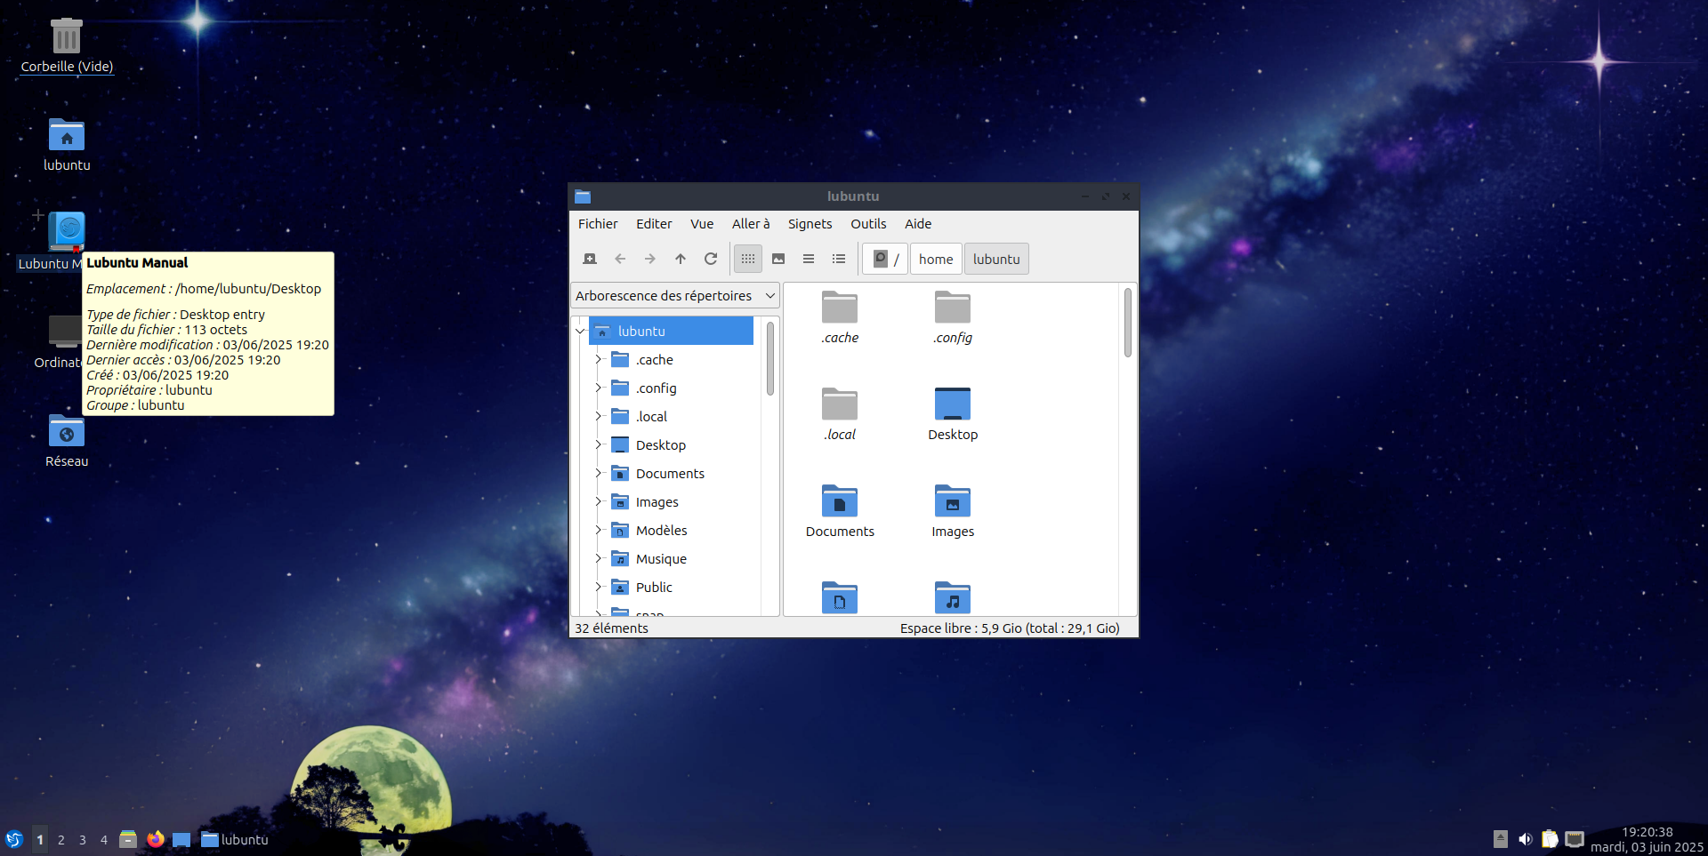Open 'Arborescence des répertoires' side pane dropdown
This screenshot has width=1708, height=856.
675,296
